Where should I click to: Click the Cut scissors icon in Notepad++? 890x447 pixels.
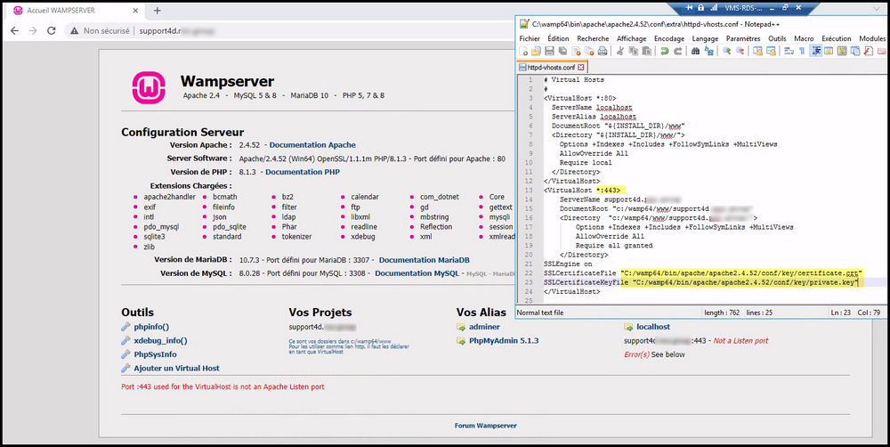(619, 52)
